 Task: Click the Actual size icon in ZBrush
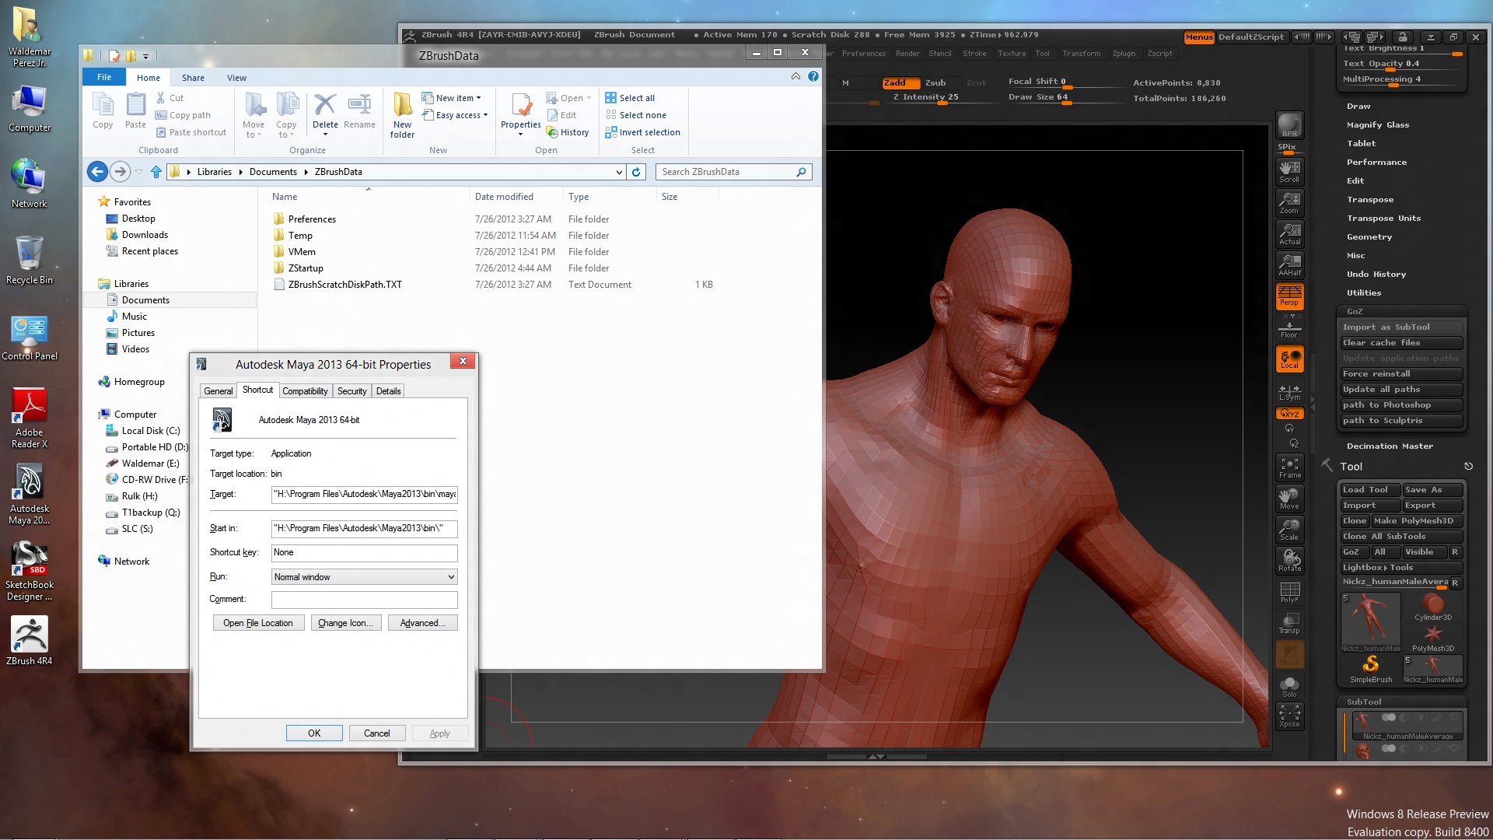tap(1289, 234)
